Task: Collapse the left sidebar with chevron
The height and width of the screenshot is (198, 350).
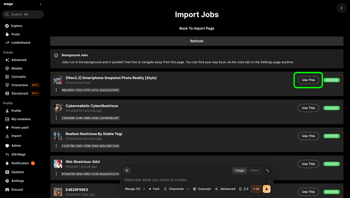Action: coord(41,4)
